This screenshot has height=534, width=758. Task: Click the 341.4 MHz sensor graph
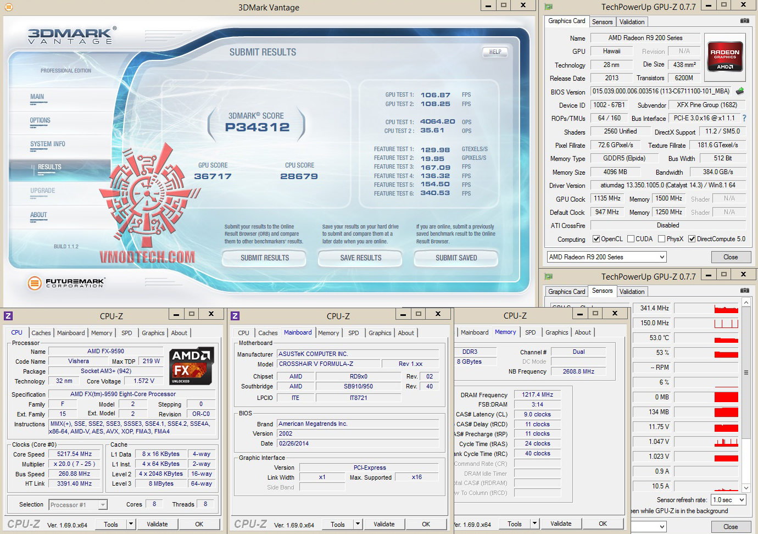[706, 308]
